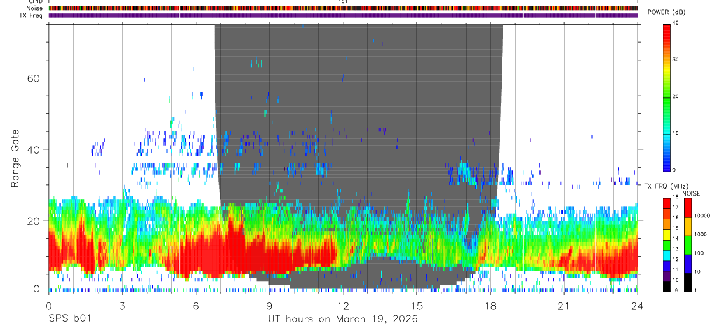Click the 15 hour label on the time axis
The width and height of the screenshot is (717, 331).
417,306
